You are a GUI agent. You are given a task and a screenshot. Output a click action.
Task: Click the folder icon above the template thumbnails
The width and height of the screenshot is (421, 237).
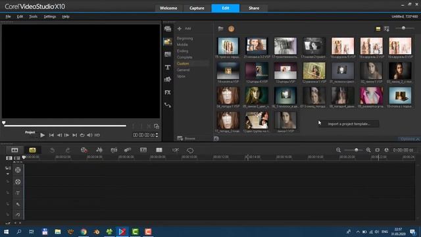(x=221, y=28)
